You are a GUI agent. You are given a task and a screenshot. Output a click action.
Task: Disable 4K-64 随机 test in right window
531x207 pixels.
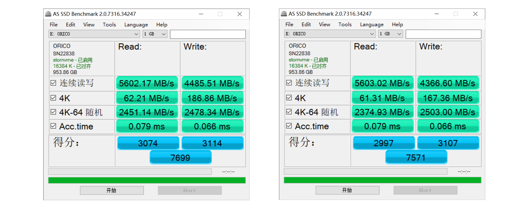tap(289, 112)
